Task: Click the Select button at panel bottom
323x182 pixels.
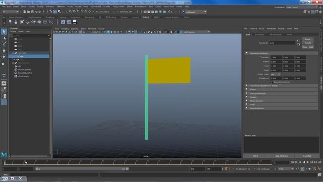Action: [255, 156]
